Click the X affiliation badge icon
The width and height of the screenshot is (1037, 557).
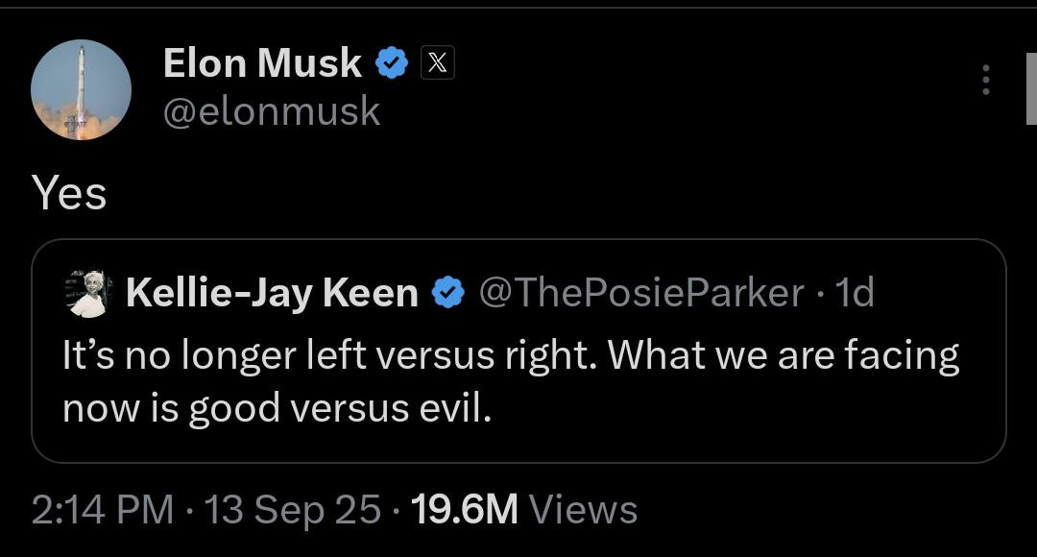[x=436, y=63]
